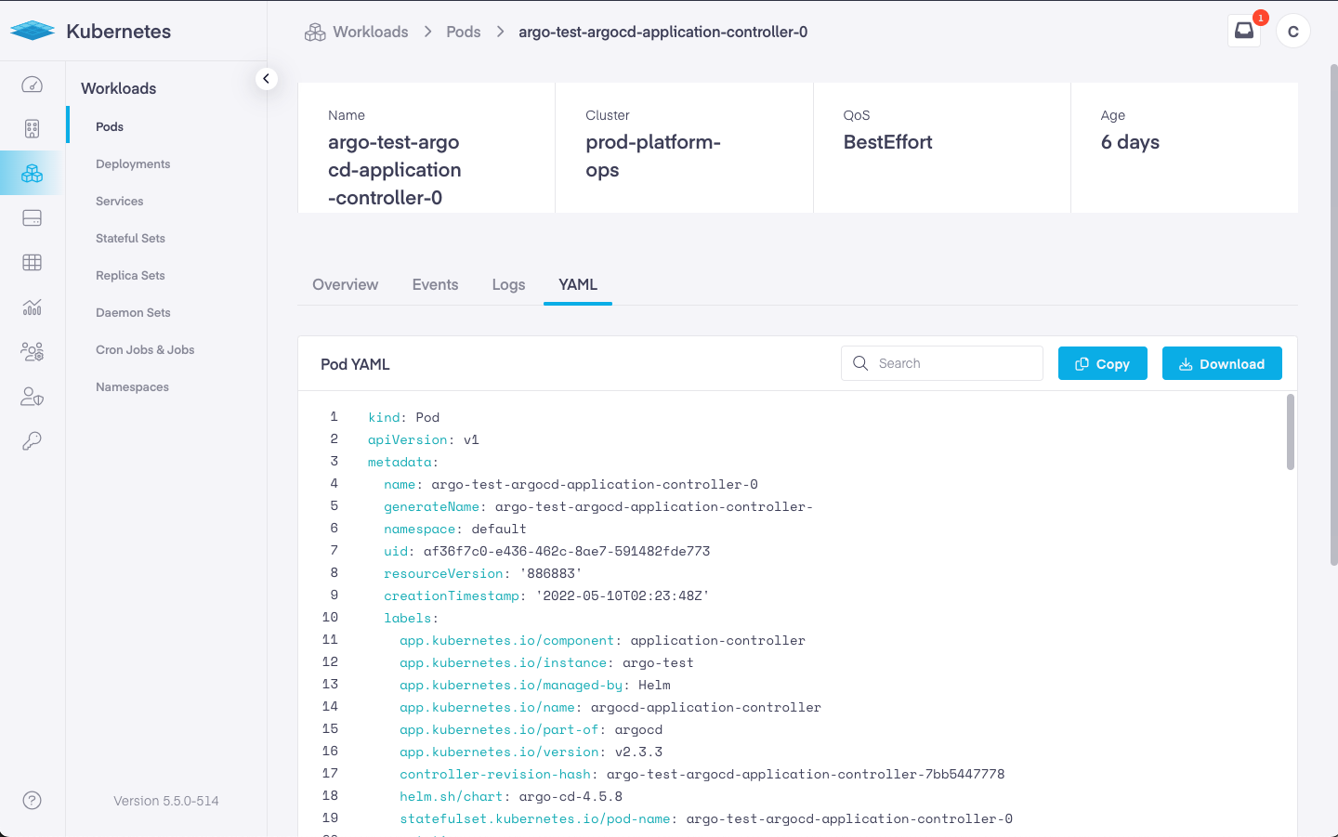This screenshot has width=1338, height=837.
Task: Open the monitoring chart icon
Action: [33, 307]
